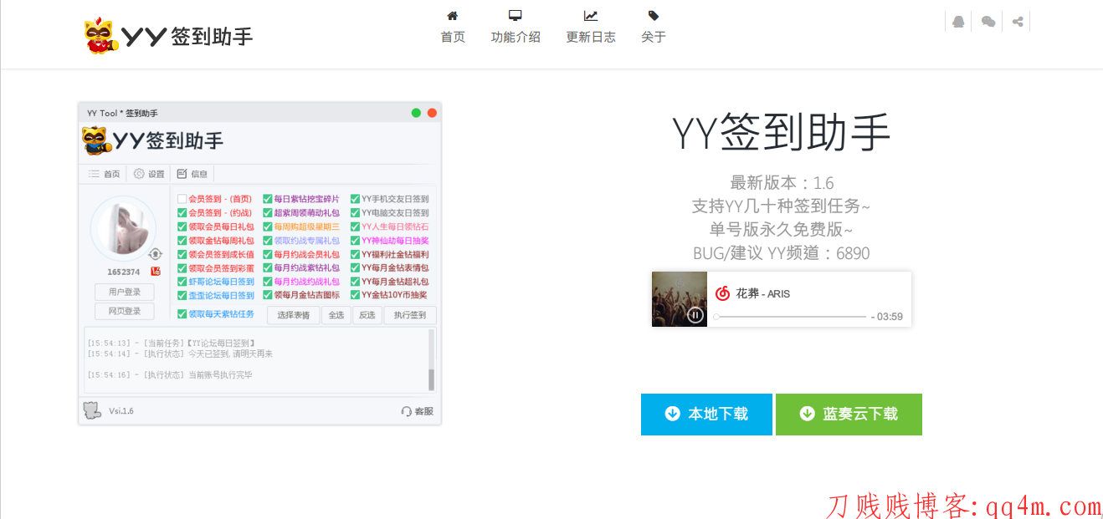1103x519 pixels.
Task: Click the remaining time - 03:59
Action: pyautogui.click(x=887, y=317)
